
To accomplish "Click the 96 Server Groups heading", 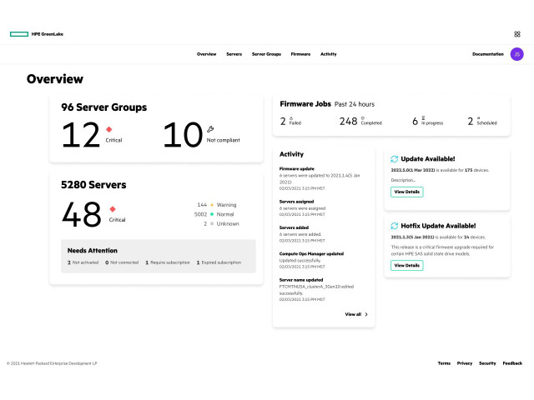I will (x=103, y=107).
